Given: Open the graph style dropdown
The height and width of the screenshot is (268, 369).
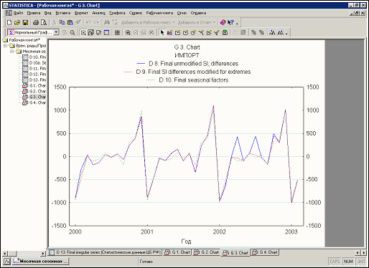Looking at the screenshot, I should coord(56,32).
